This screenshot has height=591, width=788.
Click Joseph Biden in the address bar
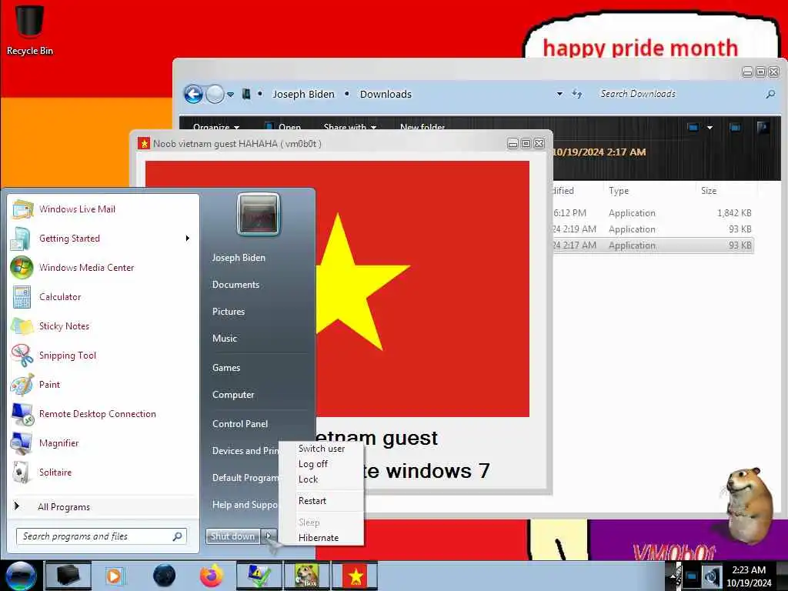(x=303, y=94)
